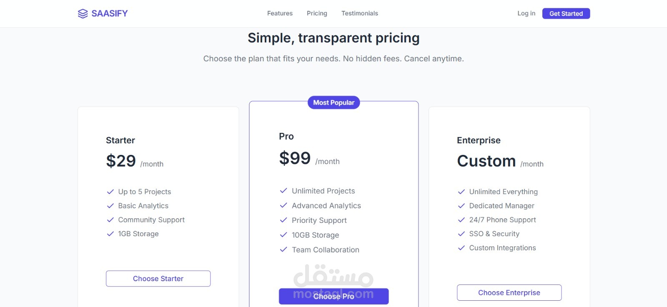Image resolution: width=667 pixels, height=307 pixels.
Task: Click checkmark icon next to Basic Analytics
Action: click(x=110, y=206)
